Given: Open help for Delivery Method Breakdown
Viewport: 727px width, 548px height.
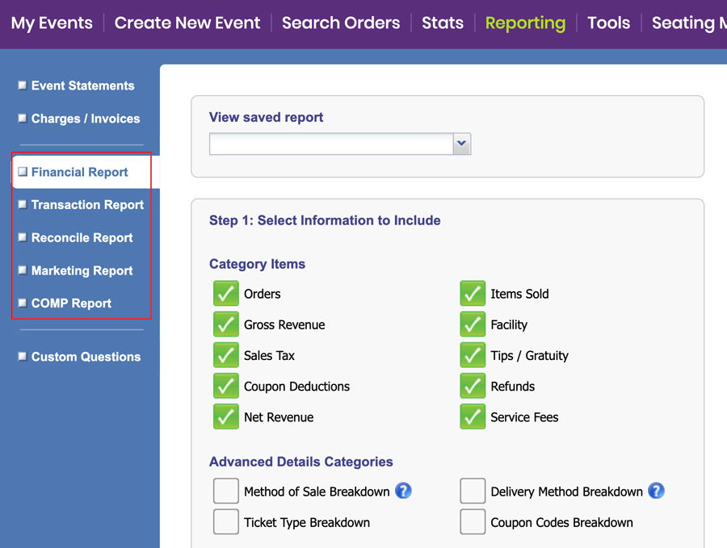Looking at the screenshot, I should coord(657,491).
